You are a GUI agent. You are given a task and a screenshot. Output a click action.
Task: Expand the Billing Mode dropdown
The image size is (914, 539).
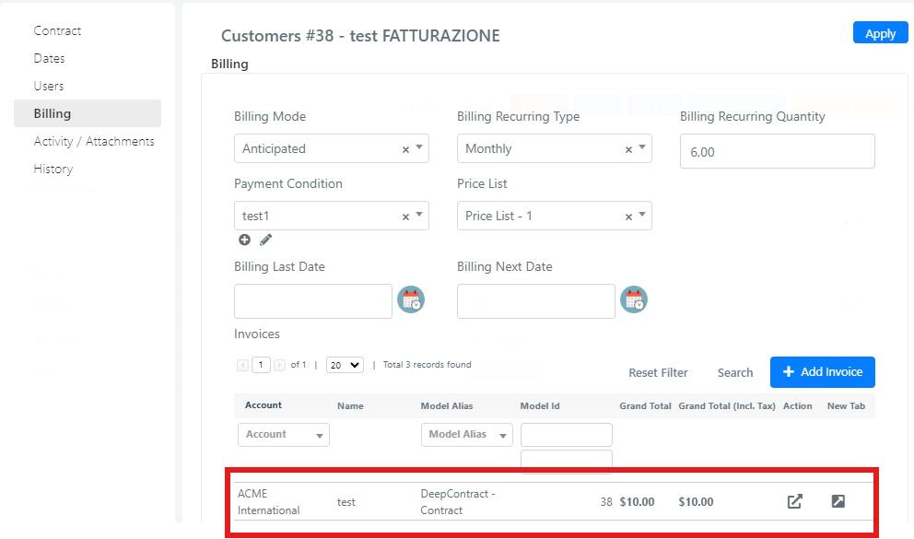419,148
